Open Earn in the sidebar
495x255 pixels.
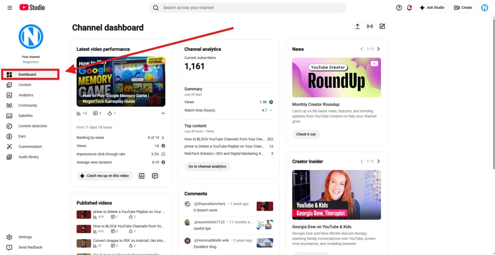pos(30,136)
